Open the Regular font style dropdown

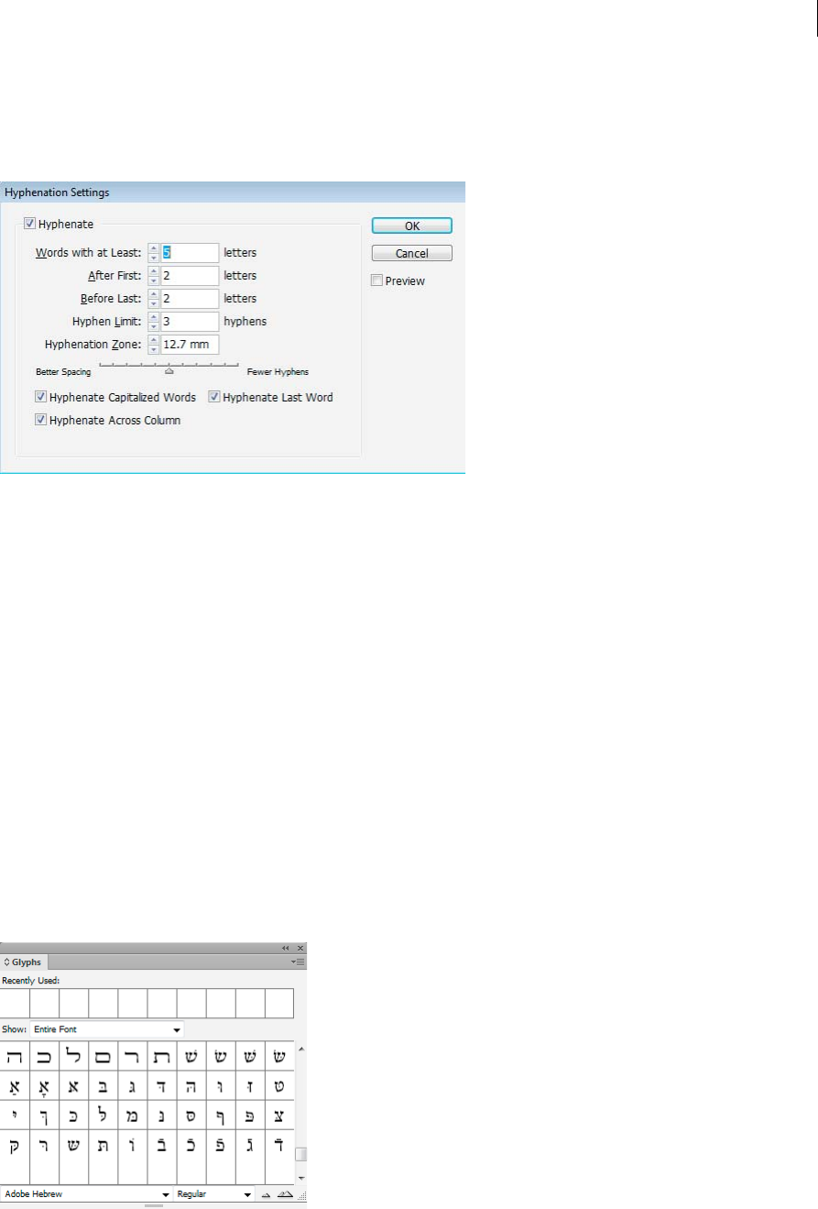coord(214,1194)
